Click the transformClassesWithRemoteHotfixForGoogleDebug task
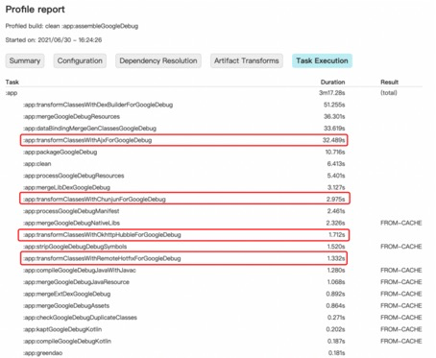Screen dimensions: 436x358 102,258
